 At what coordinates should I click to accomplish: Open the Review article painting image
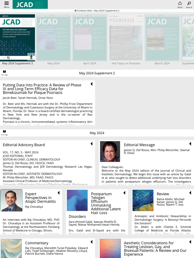tap(143, 201)
